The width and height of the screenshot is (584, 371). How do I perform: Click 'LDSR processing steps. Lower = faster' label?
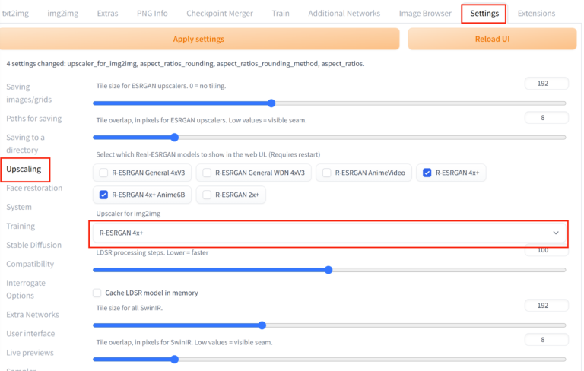click(x=152, y=252)
